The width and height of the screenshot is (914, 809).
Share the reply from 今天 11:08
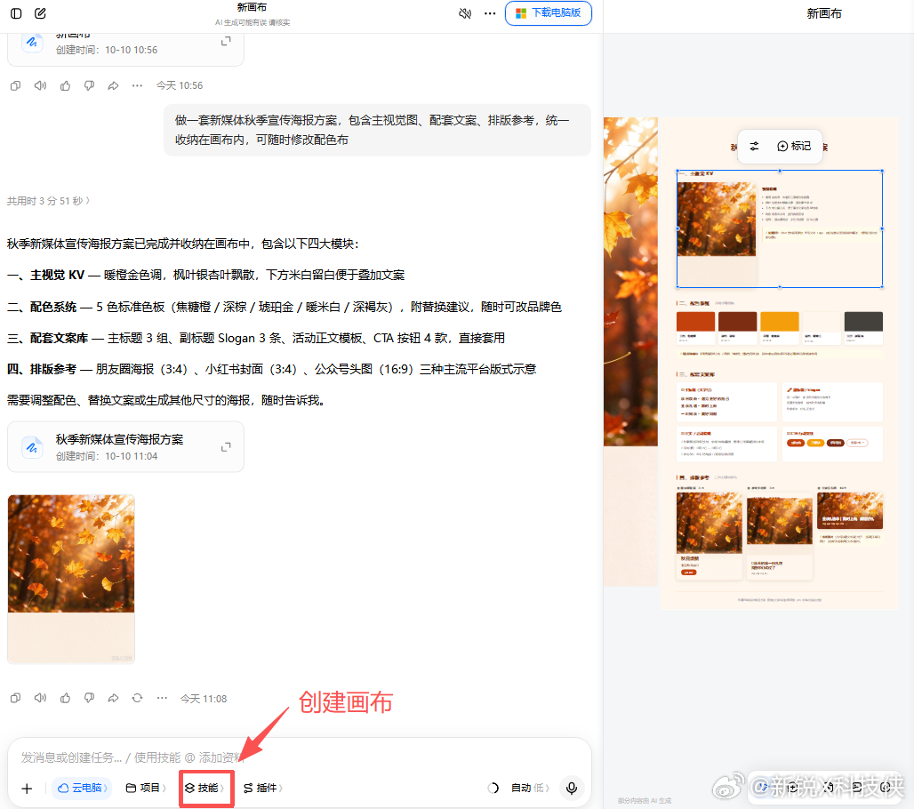pyautogui.click(x=113, y=698)
